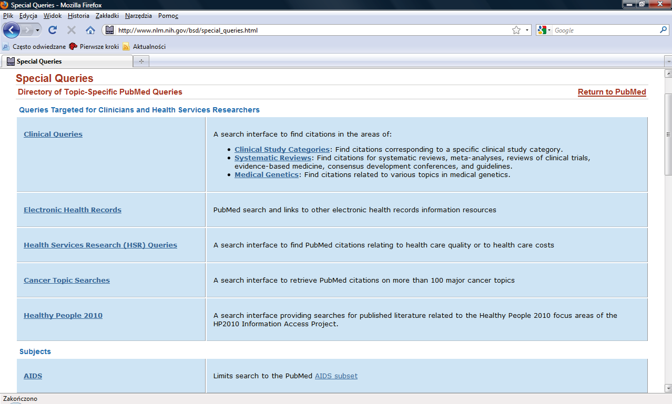Open the Cancer Topic Searches link
The height and width of the screenshot is (404, 672).
(67, 280)
